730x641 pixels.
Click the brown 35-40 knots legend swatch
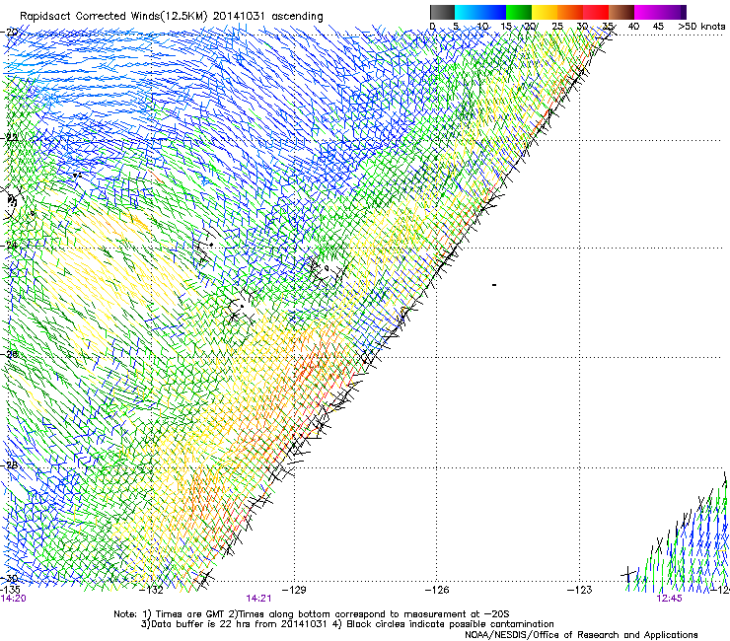tap(621, 12)
